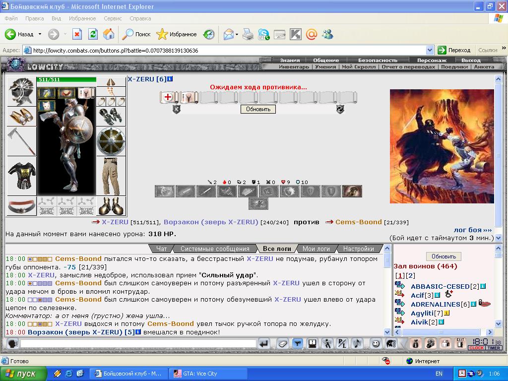
Task: Open the Файл menu
Action: coord(11,18)
